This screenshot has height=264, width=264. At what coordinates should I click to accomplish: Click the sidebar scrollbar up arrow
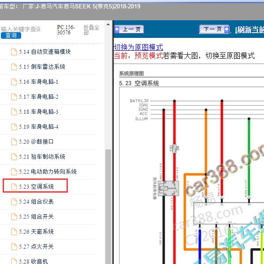click(108, 24)
